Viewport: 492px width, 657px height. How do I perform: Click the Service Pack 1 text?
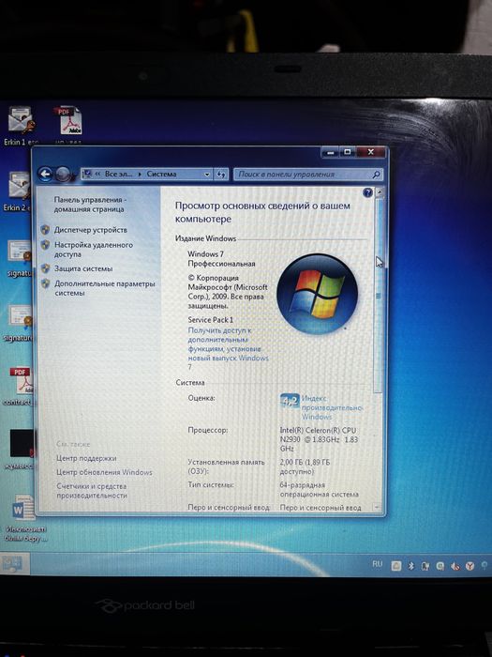tap(211, 320)
